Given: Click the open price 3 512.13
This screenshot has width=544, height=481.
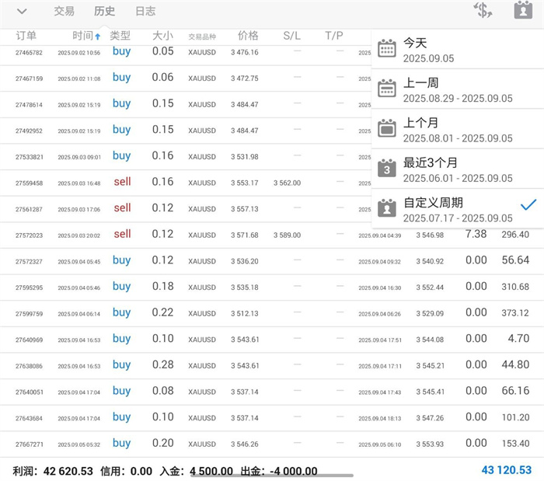Looking at the screenshot, I should pos(245,313).
